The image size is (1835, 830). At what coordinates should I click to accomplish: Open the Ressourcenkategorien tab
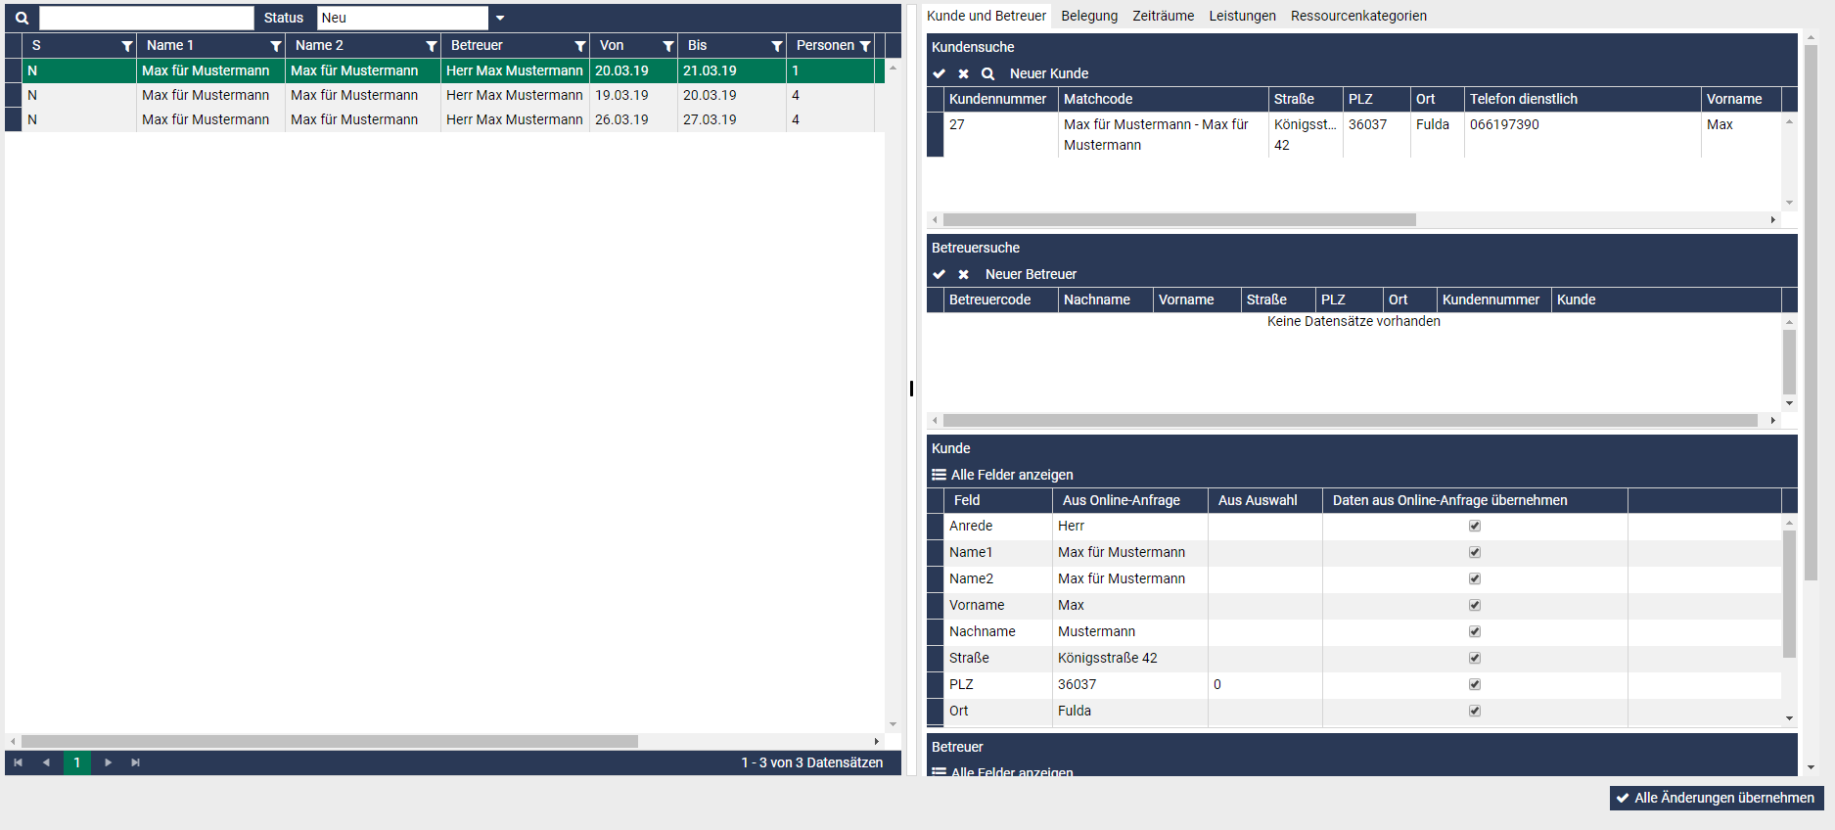1358,16
